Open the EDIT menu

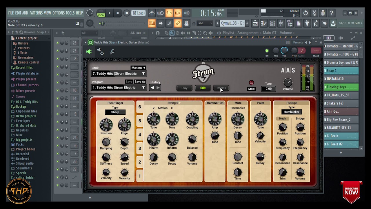tap(18, 13)
